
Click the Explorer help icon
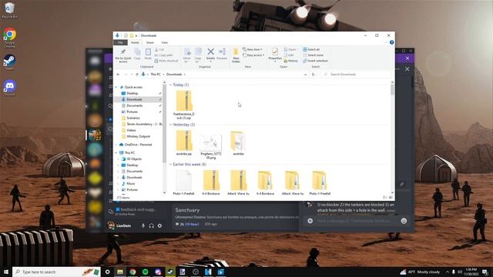(x=391, y=42)
